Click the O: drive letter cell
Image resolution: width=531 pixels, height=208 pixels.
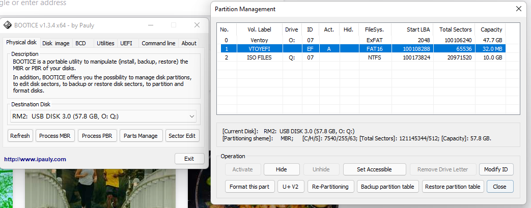coord(292,40)
